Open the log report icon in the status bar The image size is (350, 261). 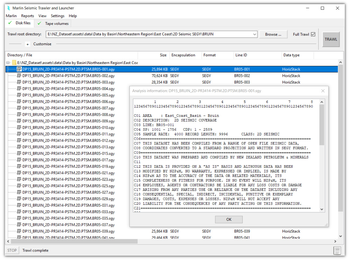click(x=337, y=250)
